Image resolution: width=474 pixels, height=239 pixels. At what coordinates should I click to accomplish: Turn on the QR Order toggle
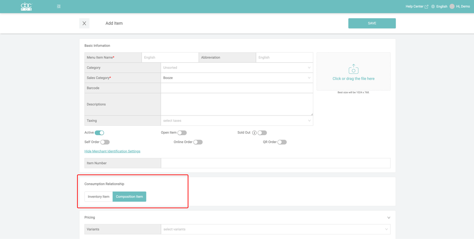point(282,142)
